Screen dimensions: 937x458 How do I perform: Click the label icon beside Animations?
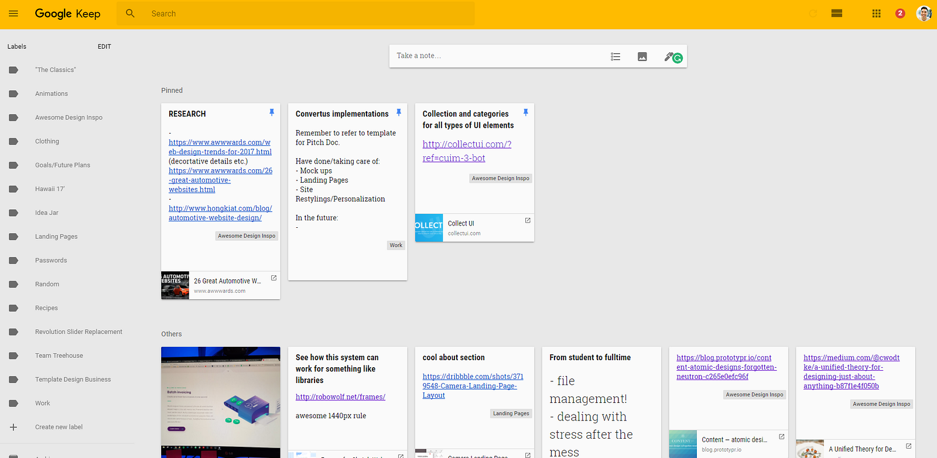[x=13, y=94]
